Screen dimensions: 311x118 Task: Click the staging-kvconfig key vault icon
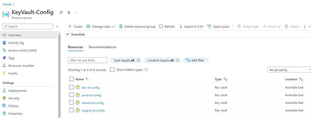pyautogui.click(x=78, y=110)
